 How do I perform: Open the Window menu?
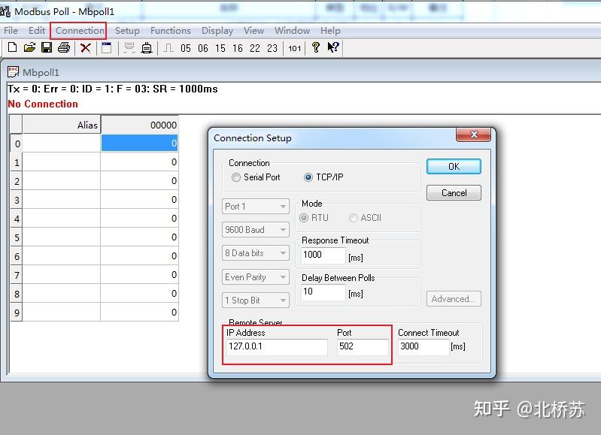(292, 31)
